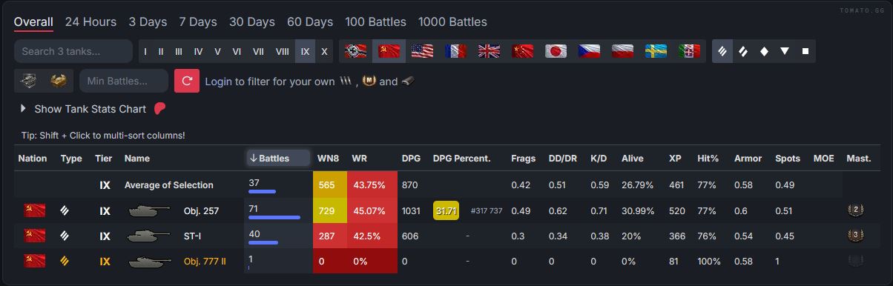Toggle the USA flag filter
This screenshot has width=893, height=286.
click(x=422, y=51)
